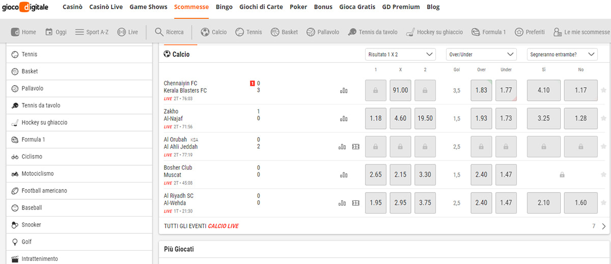Viewport: 611px width, 264px height.
Task: Select Calcio in the top toolbar
Action: [x=214, y=32]
